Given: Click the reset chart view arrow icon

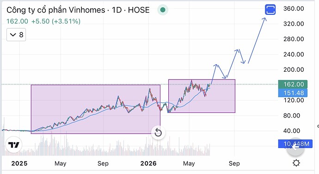Looking at the screenshot, I should tap(158, 133).
